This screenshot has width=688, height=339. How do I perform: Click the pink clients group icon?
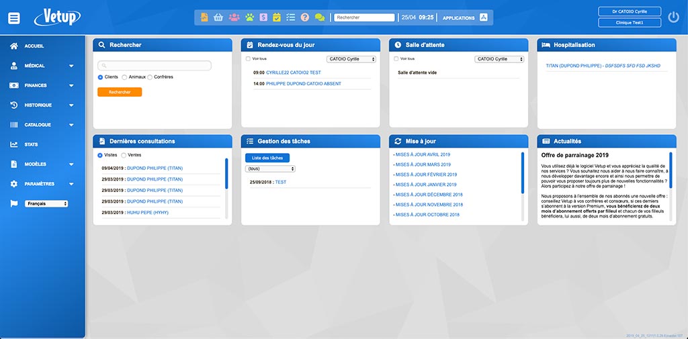tap(233, 17)
